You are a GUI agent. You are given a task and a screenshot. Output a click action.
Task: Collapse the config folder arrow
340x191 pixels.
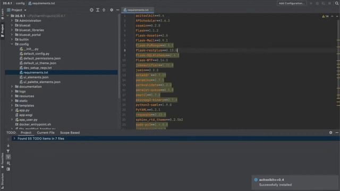coord(12,44)
